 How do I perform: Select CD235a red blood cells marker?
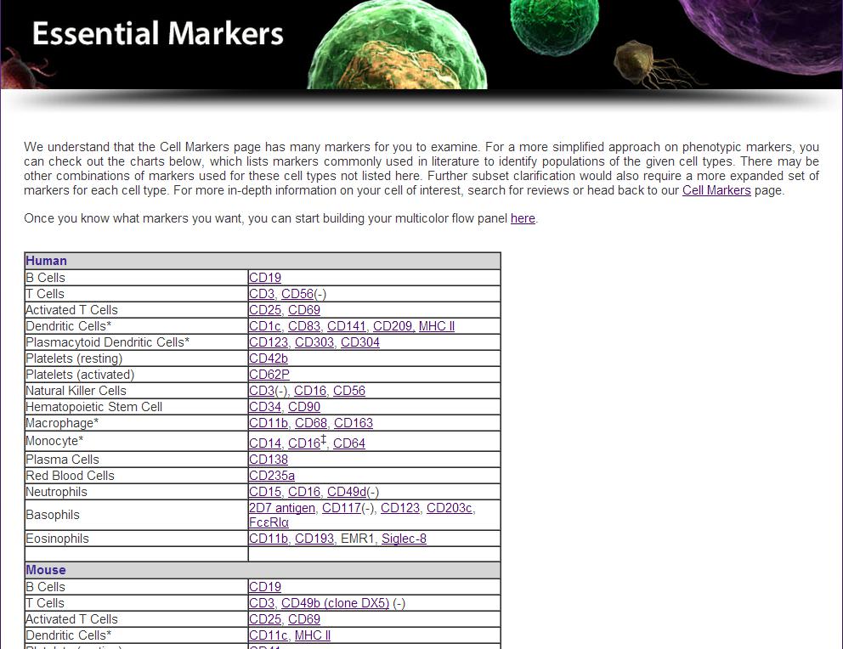point(271,476)
